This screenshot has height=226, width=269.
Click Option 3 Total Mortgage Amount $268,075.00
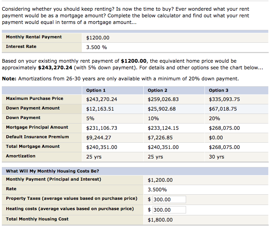pyautogui.click(x=224, y=147)
